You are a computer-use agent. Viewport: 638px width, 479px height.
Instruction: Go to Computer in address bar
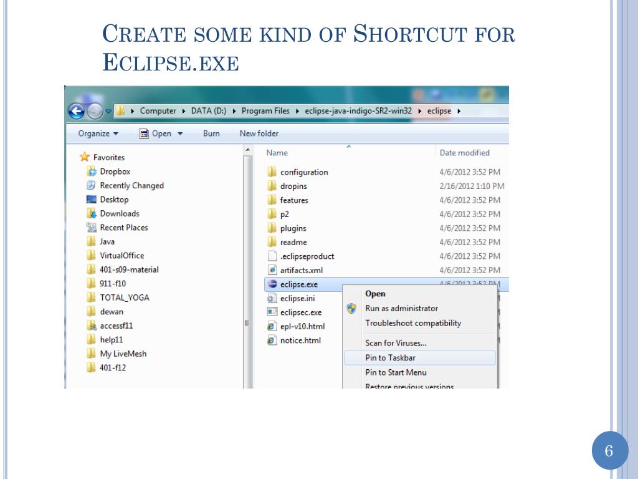[x=158, y=111]
